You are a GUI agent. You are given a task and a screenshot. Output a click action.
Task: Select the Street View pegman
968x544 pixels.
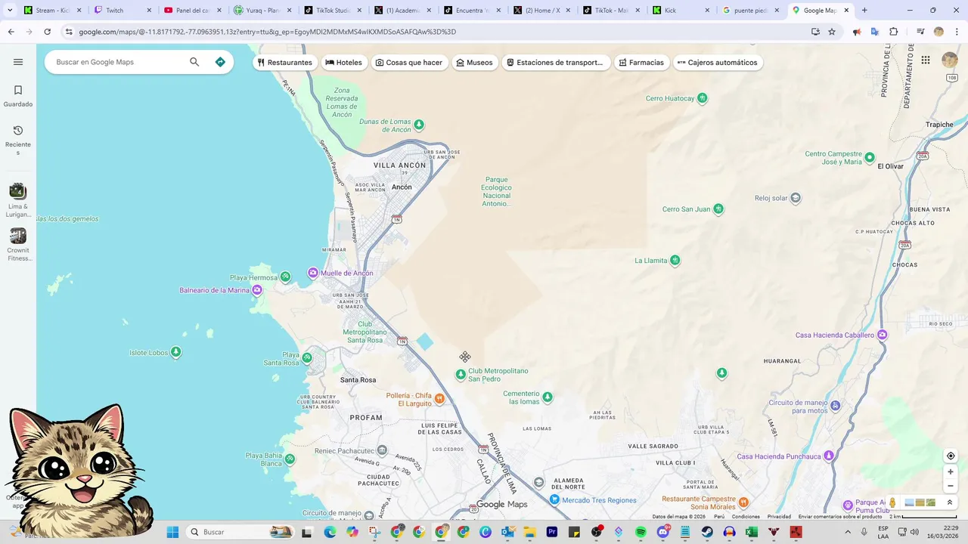[x=892, y=502]
